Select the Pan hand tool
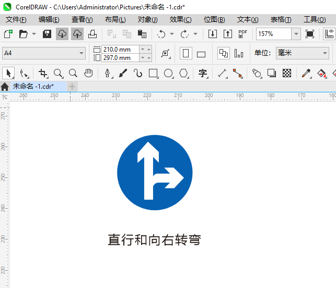The height and width of the screenshot is (288, 336). tap(88, 73)
